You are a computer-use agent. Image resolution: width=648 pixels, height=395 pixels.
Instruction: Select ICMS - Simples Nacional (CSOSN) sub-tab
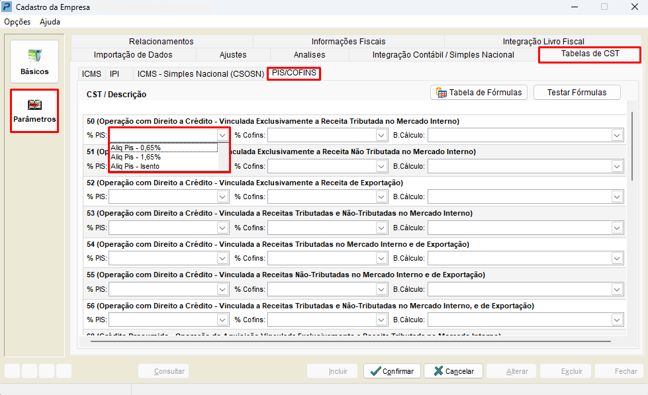(x=201, y=73)
